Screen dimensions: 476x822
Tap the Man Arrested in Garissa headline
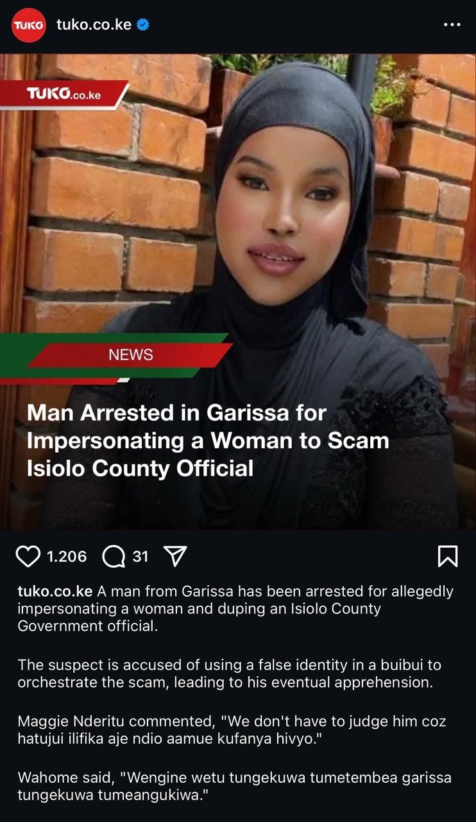pyautogui.click(x=208, y=441)
